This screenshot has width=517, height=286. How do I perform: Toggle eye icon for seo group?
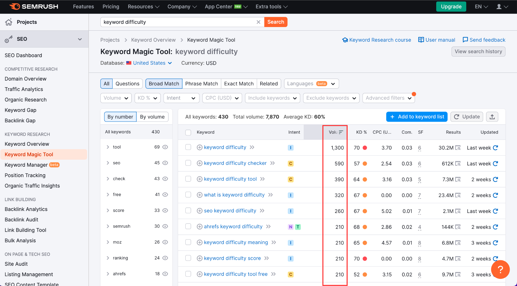165,163
